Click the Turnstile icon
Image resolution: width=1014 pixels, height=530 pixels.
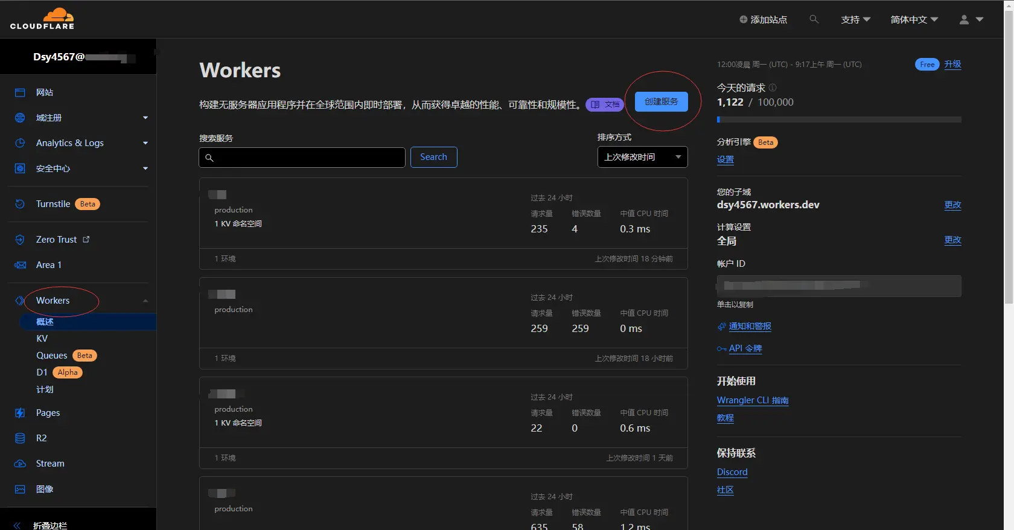(20, 204)
